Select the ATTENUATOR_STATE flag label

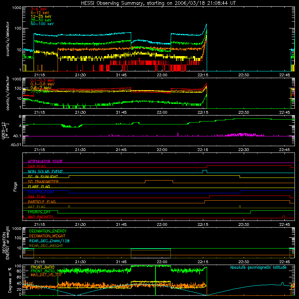(x=45, y=161)
